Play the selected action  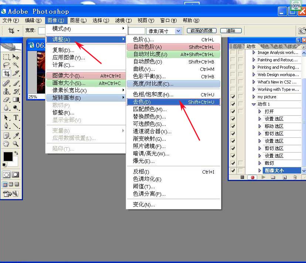click(x=263, y=177)
